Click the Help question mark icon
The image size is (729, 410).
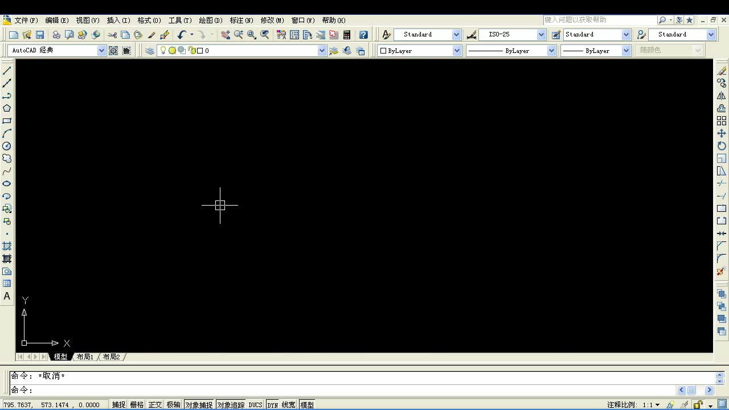[x=363, y=35]
